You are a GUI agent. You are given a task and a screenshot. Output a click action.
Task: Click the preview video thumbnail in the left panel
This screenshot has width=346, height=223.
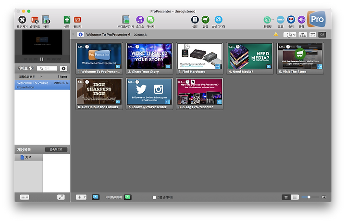coord(42,42)
